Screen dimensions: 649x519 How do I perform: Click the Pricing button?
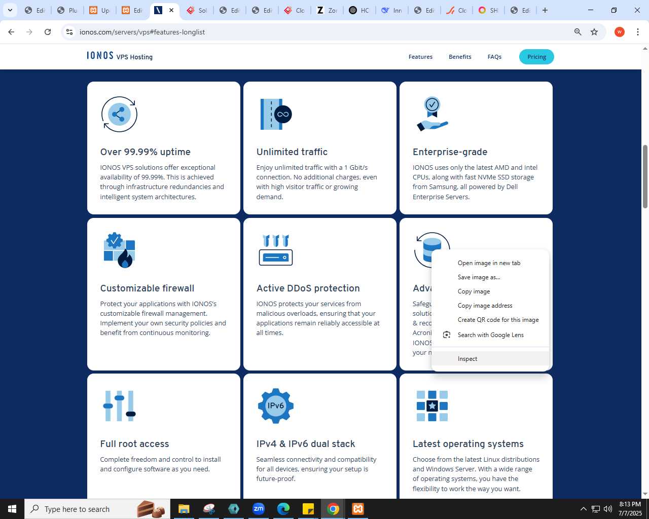(536, 57)
